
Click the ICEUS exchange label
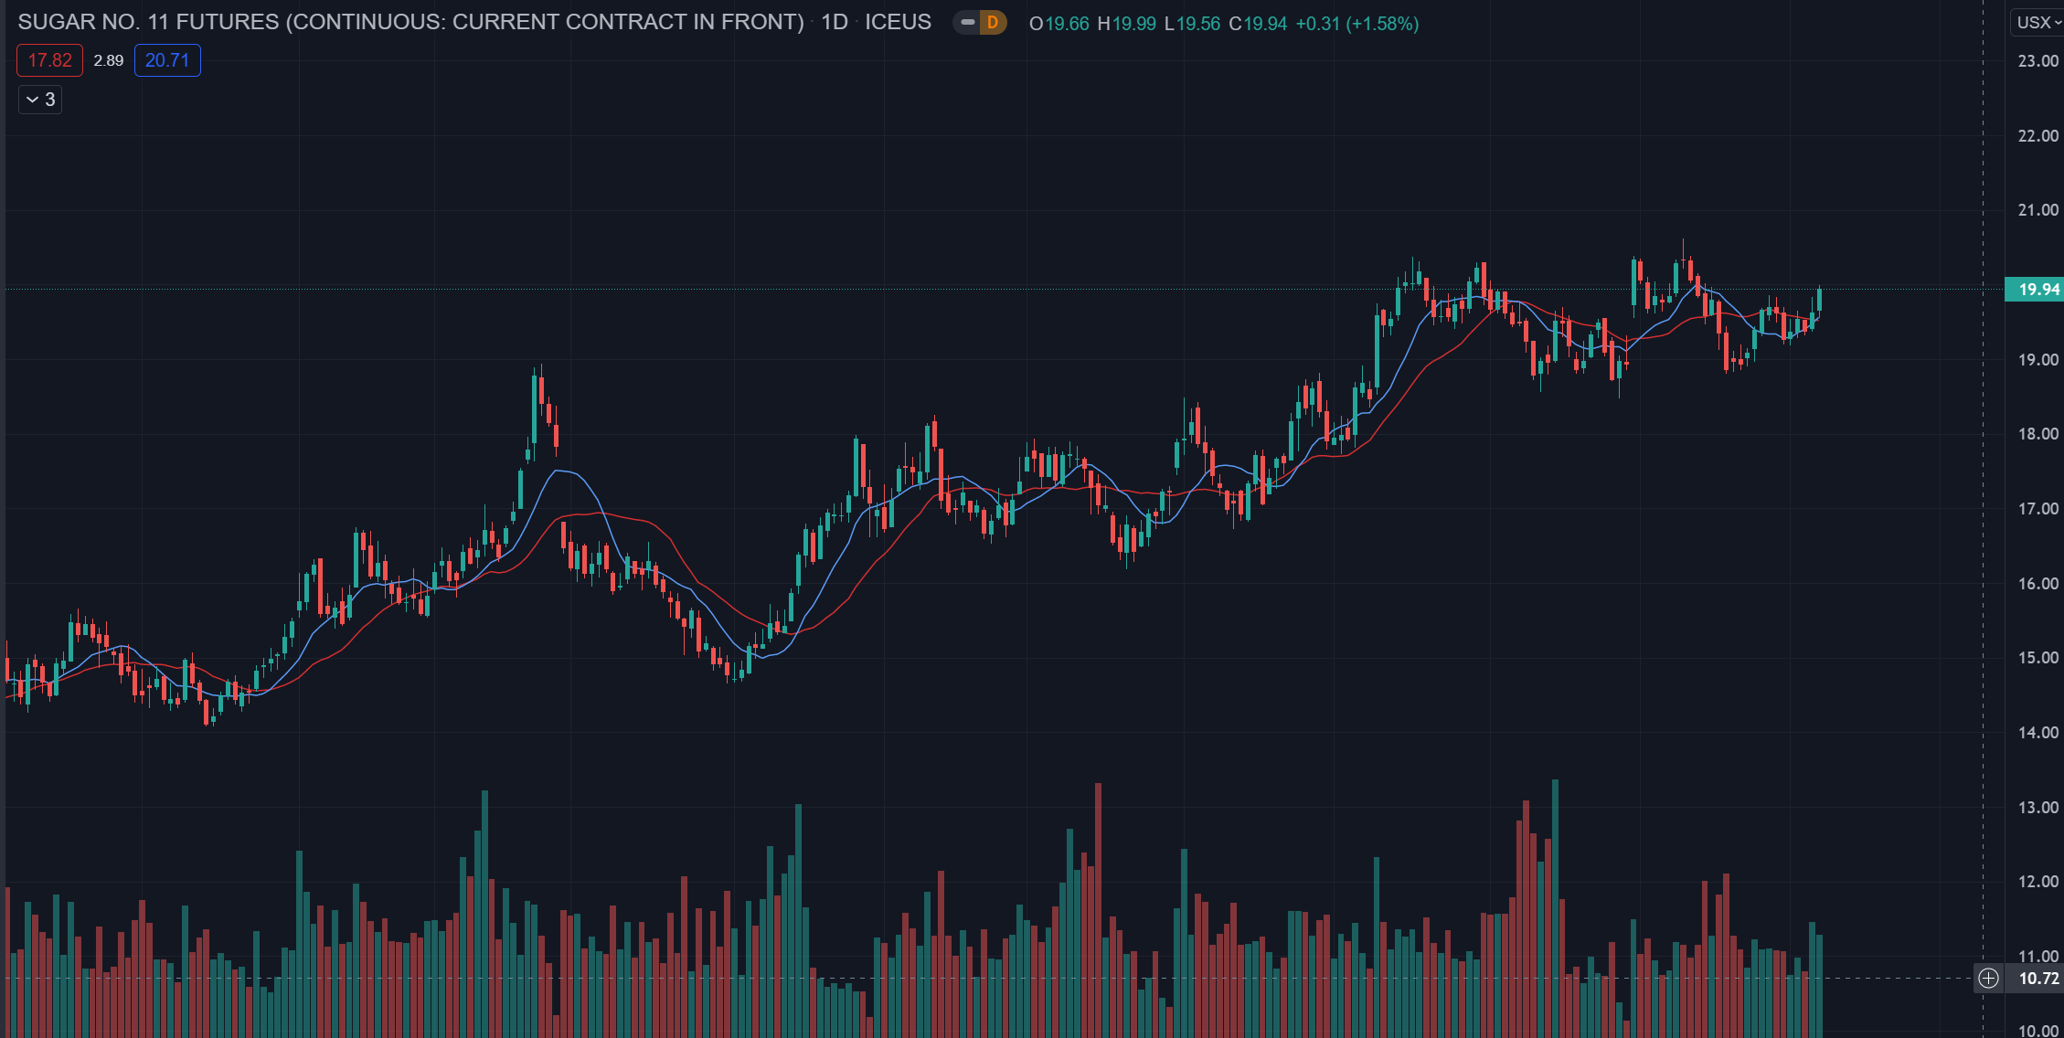898,23
